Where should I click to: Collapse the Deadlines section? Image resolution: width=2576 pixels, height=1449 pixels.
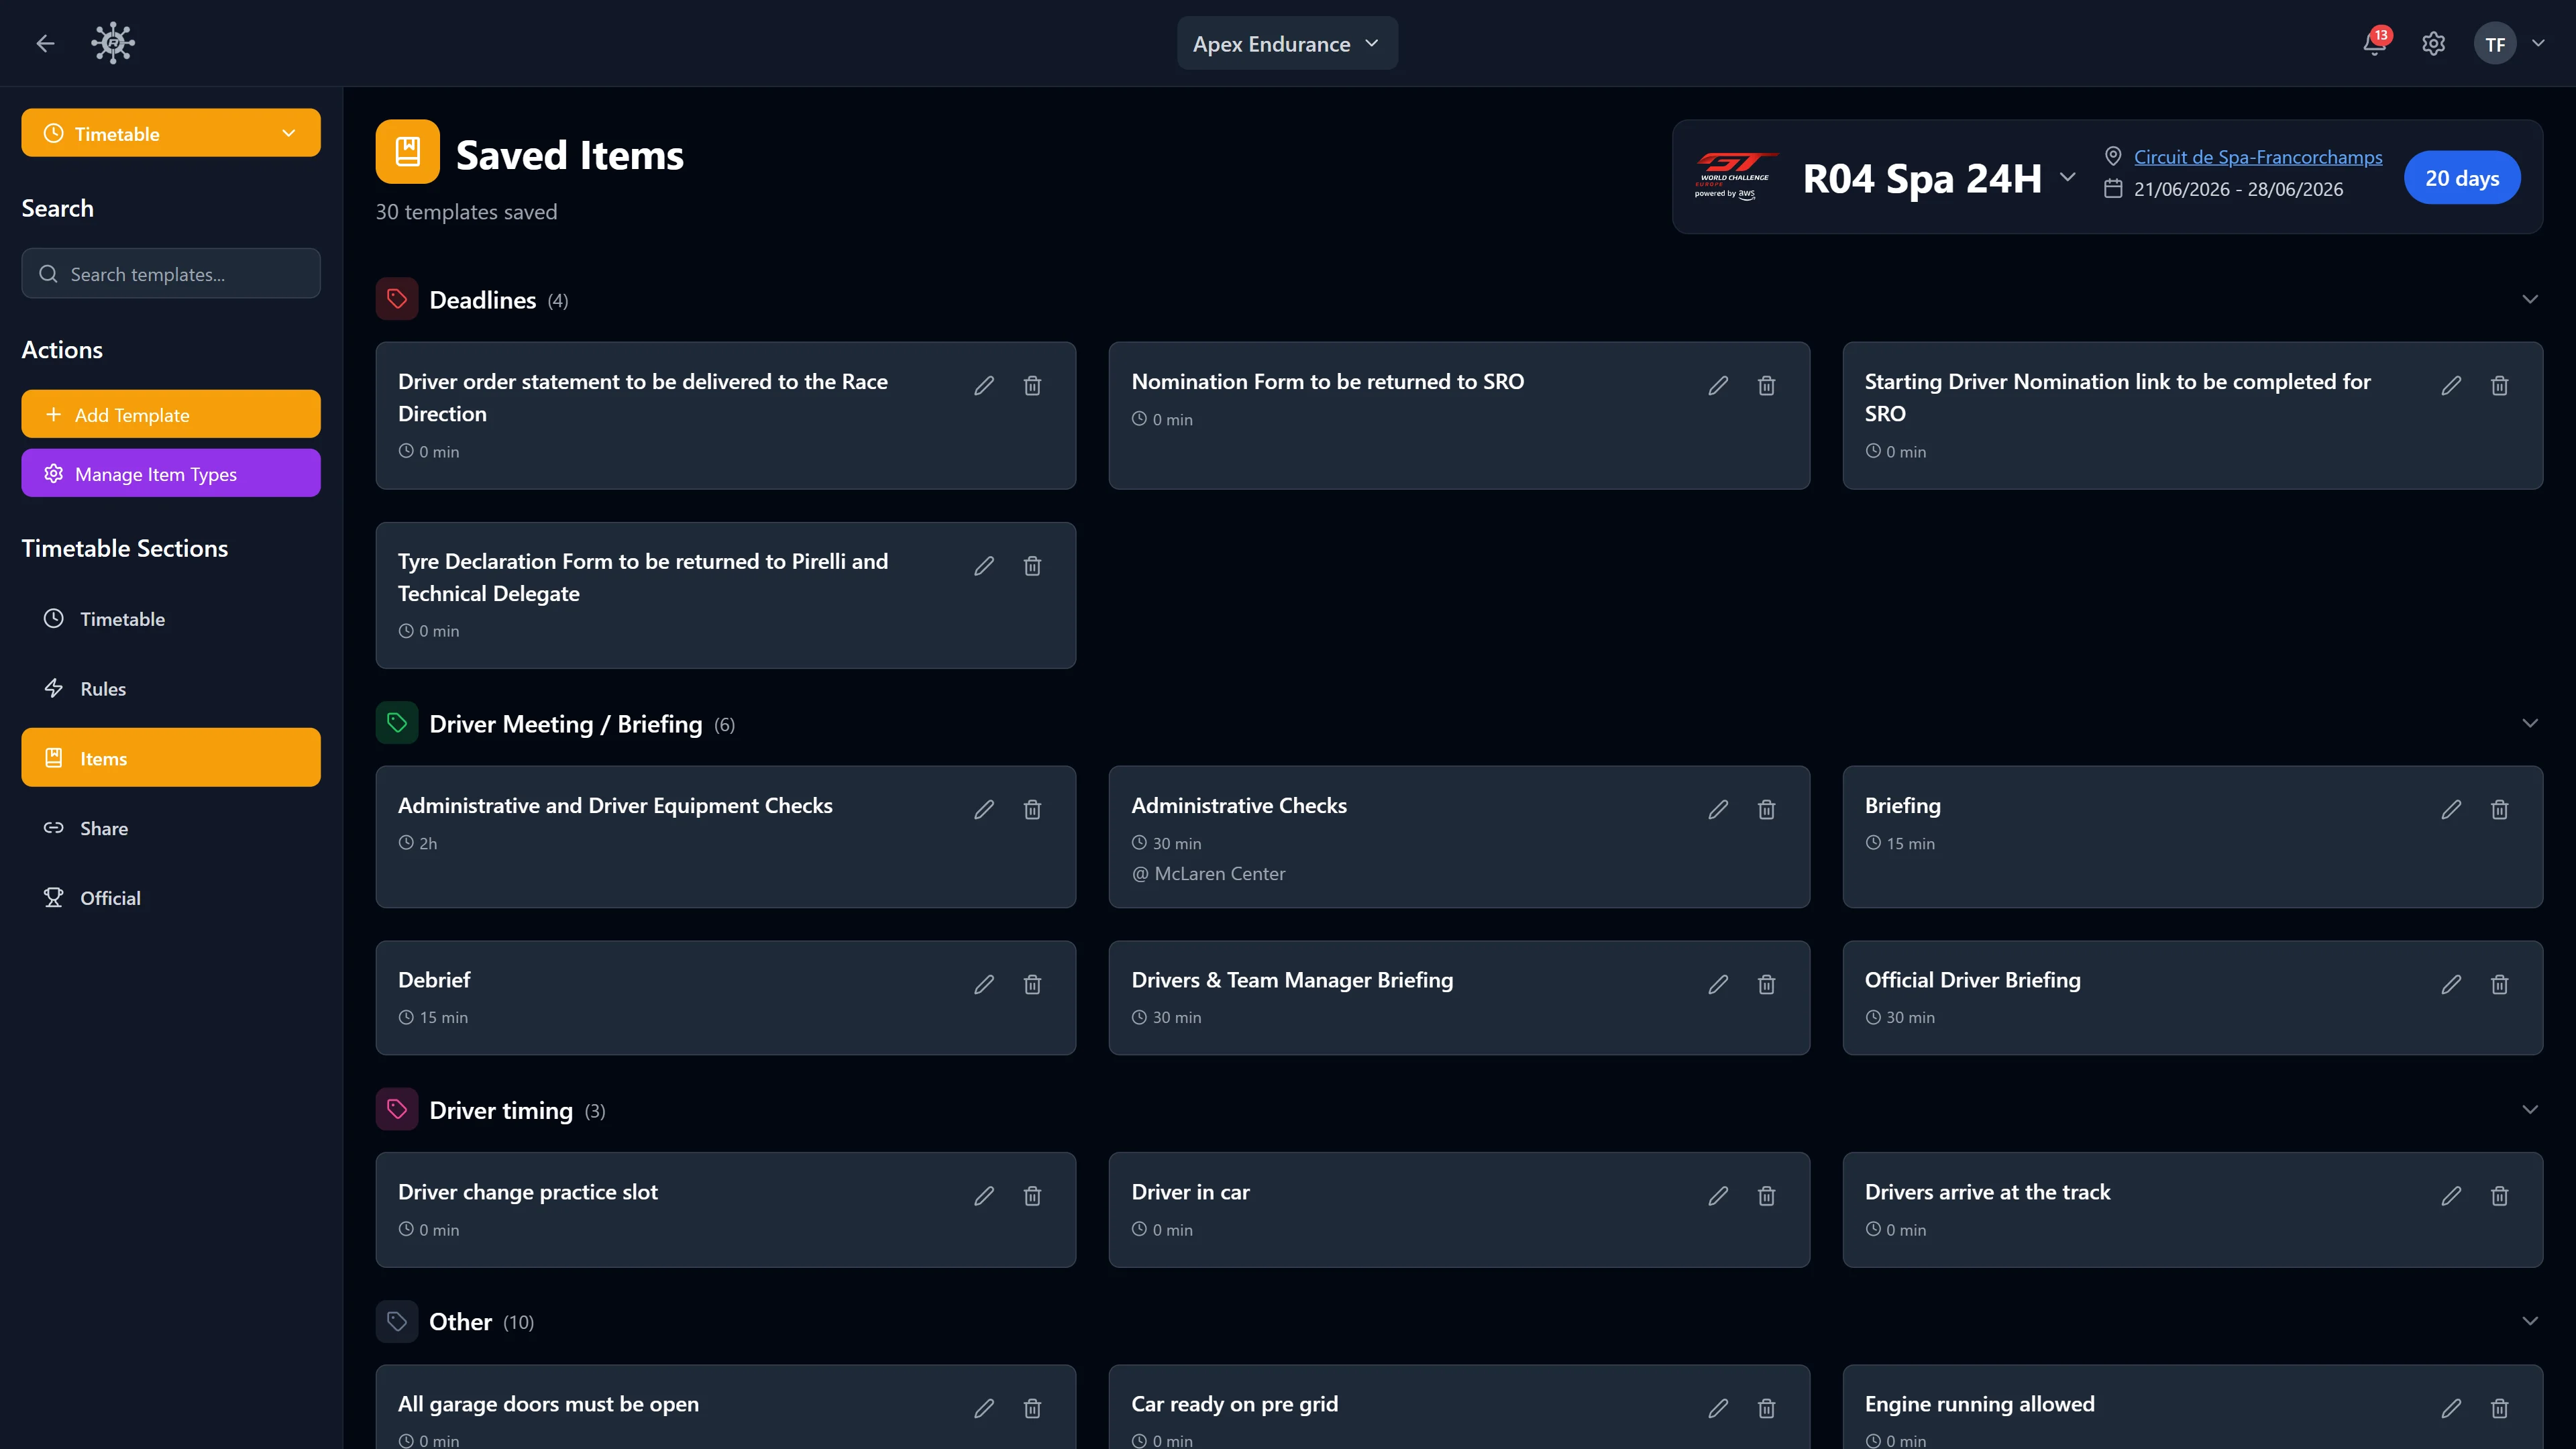(x=2530, y=299)
